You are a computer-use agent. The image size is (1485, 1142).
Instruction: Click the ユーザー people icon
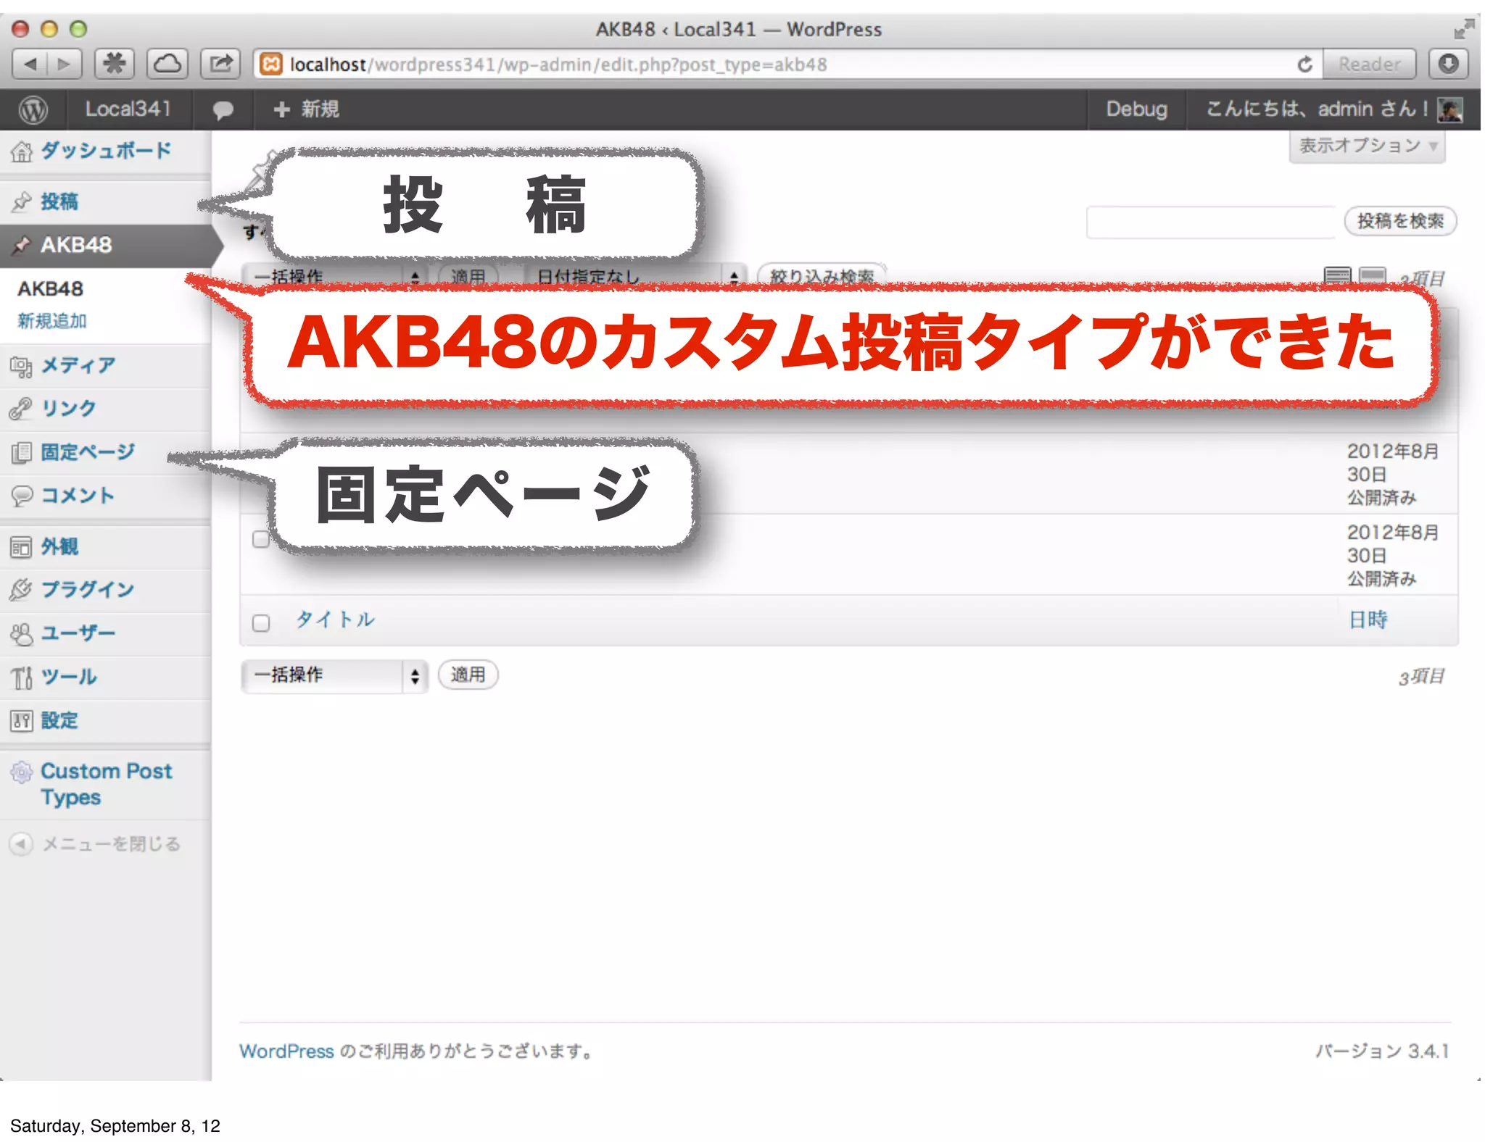point(21,634)
